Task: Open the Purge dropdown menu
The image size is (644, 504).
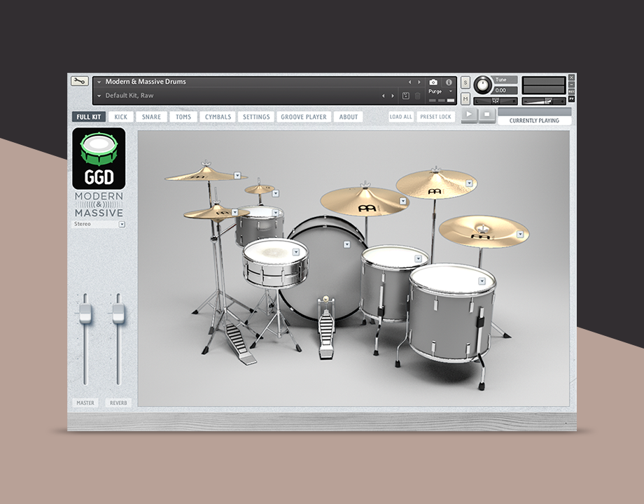Action: 440,92
